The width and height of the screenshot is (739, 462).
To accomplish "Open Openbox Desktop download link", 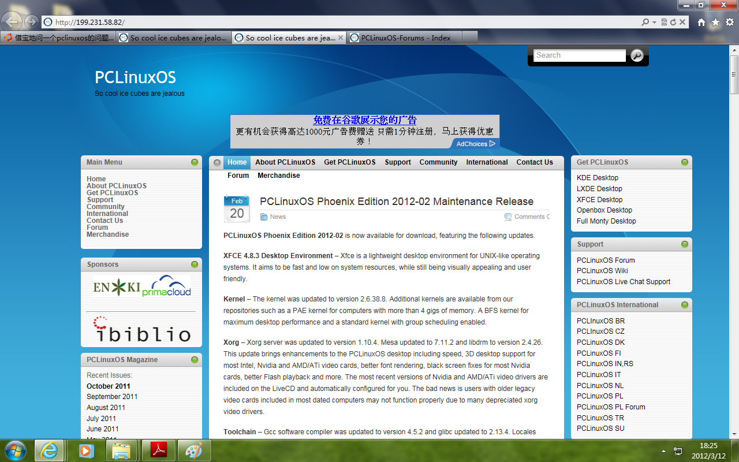I will click(604, 210).
